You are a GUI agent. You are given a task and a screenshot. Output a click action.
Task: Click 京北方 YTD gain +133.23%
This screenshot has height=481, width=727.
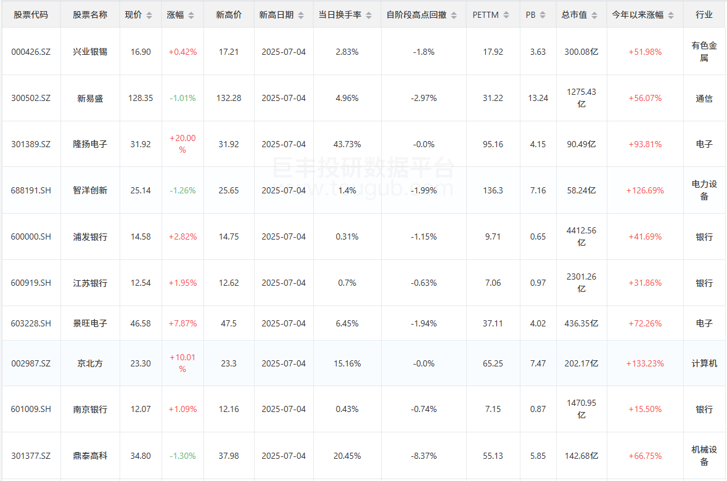[645, 363]
